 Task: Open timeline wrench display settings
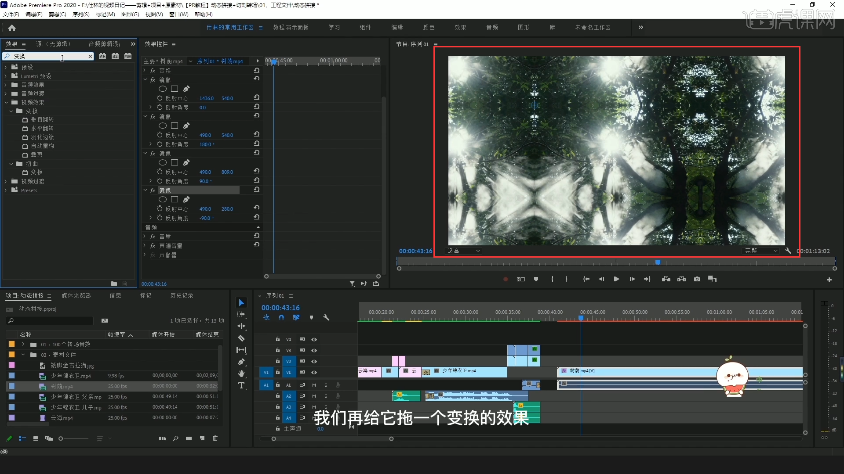click(x=326, y=317)
